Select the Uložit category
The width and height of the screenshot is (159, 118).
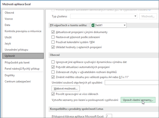coord(8,37)
